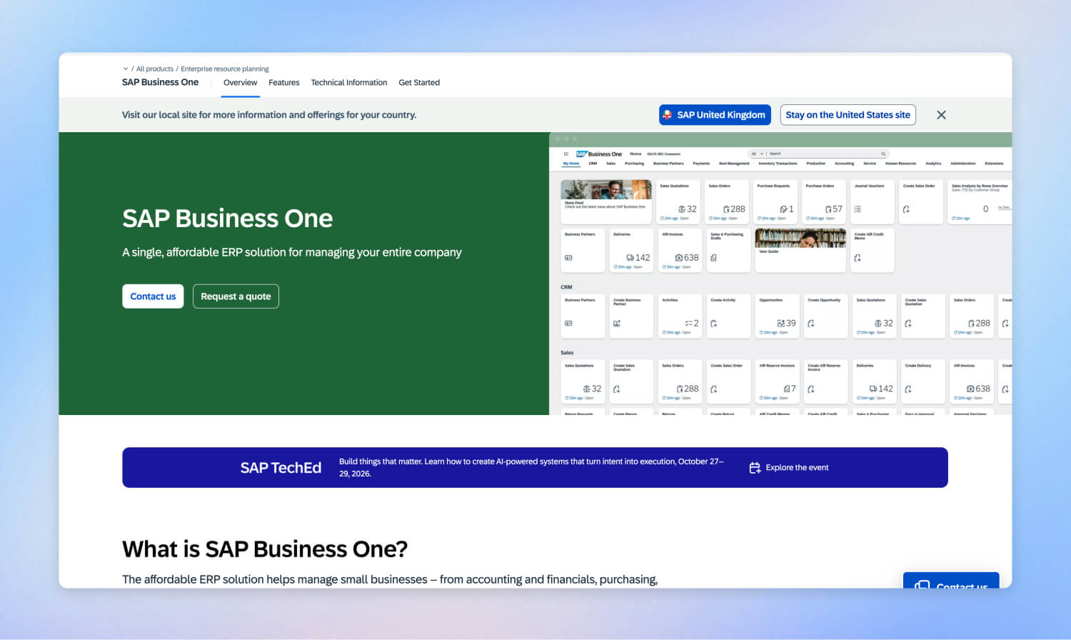Click the SAP Business One navigation title
1071x640 pixels.
[x=161, y=82]
